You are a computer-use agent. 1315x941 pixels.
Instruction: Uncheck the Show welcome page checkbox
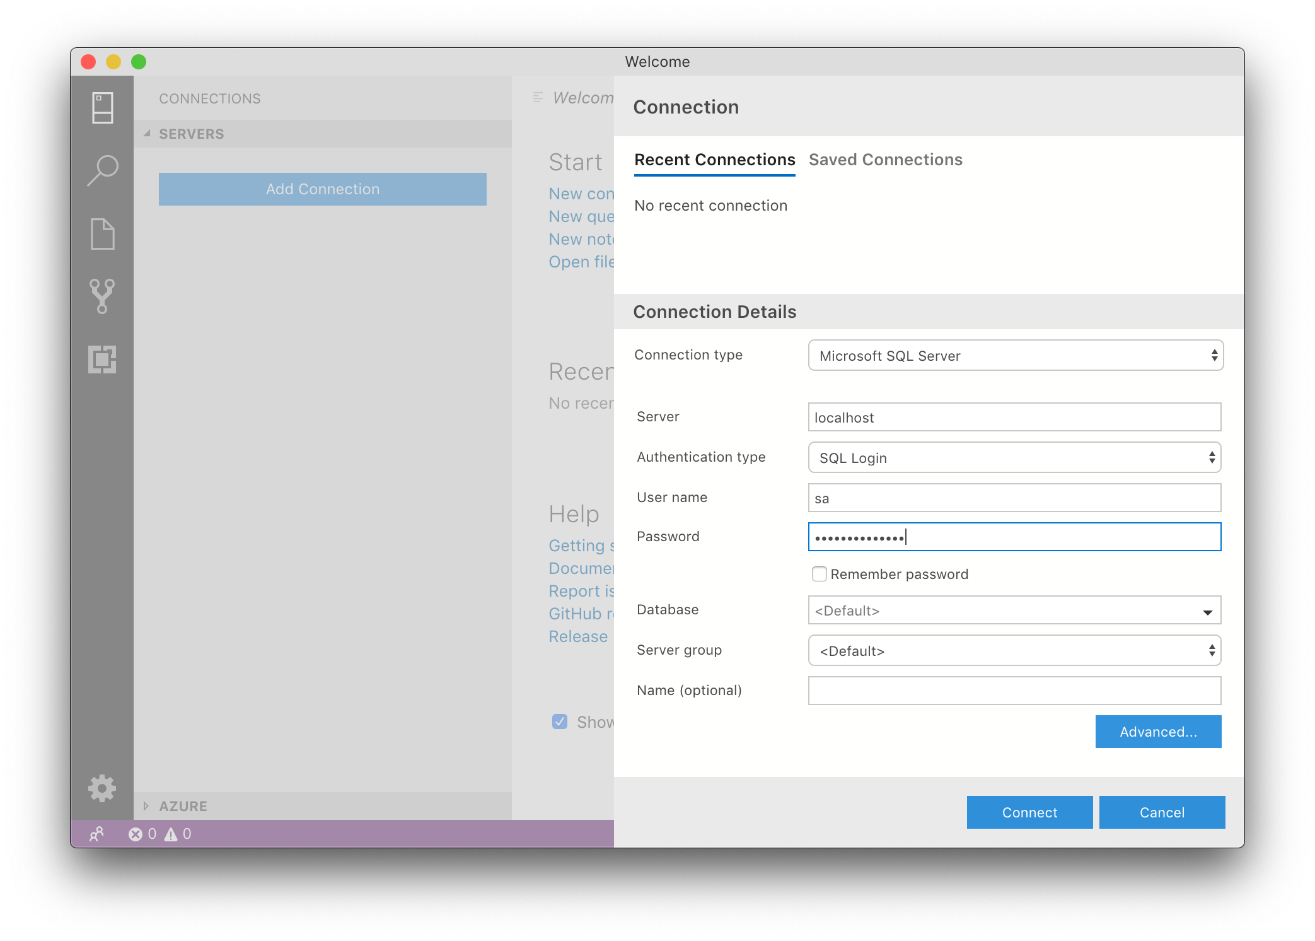pos(559,722)
